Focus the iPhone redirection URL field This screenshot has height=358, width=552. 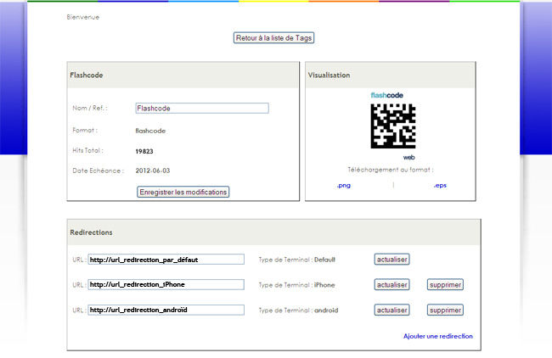[x=166, y=284]
